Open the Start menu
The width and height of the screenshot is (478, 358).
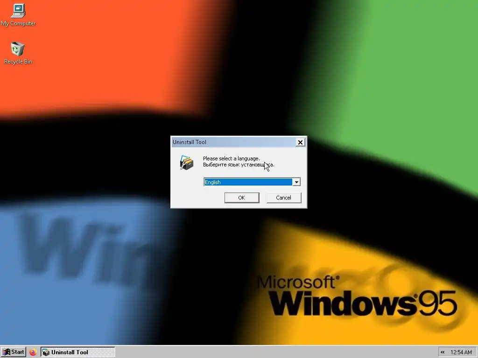point(14,352)
